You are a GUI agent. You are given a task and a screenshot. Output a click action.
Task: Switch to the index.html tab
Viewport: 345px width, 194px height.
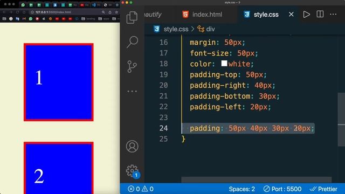(202, 15)
